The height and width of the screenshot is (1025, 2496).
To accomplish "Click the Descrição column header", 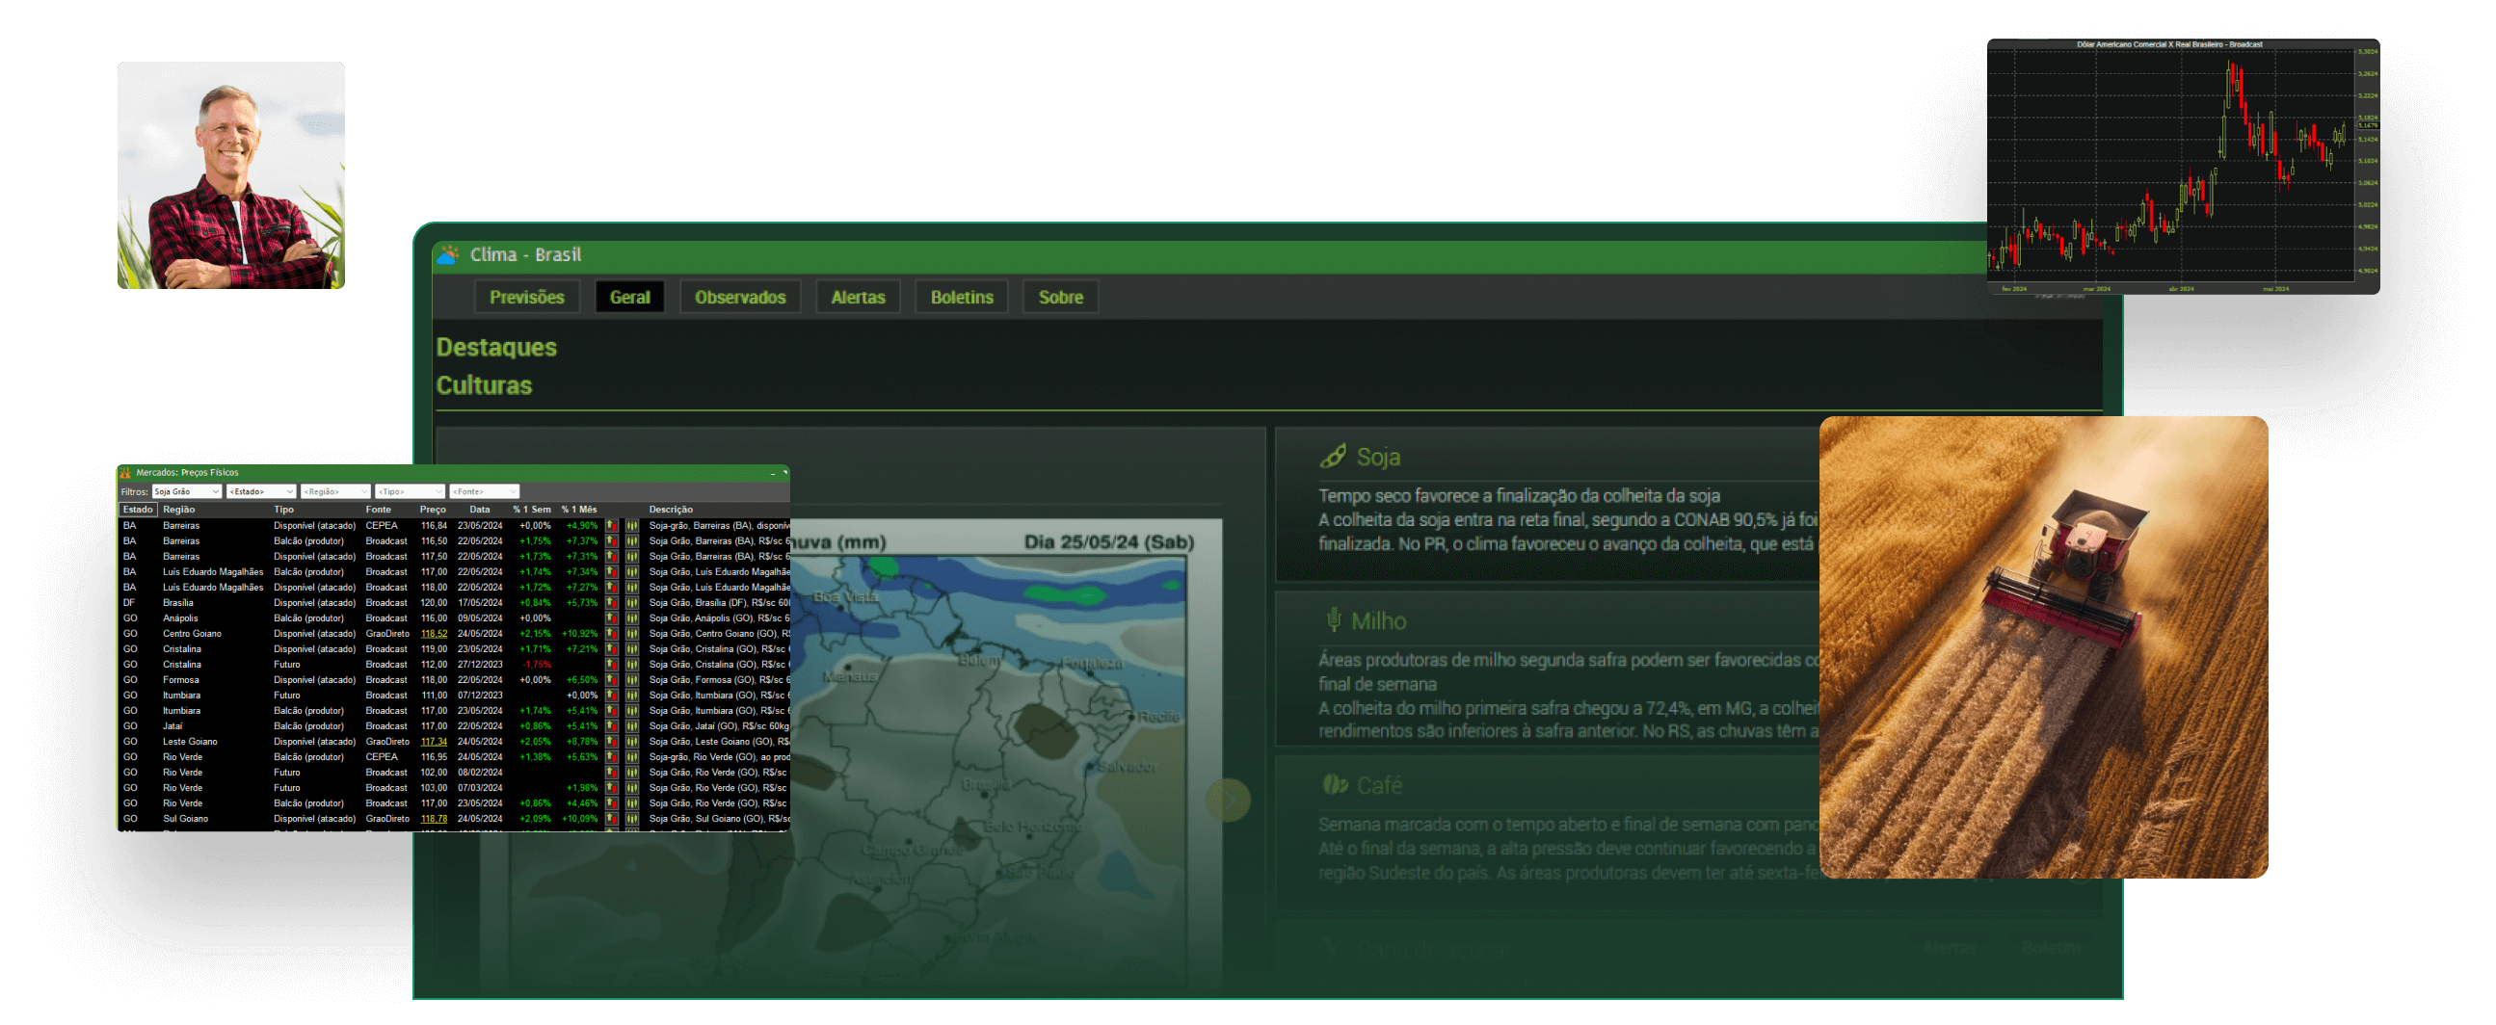I will click(x=671, y=510).
